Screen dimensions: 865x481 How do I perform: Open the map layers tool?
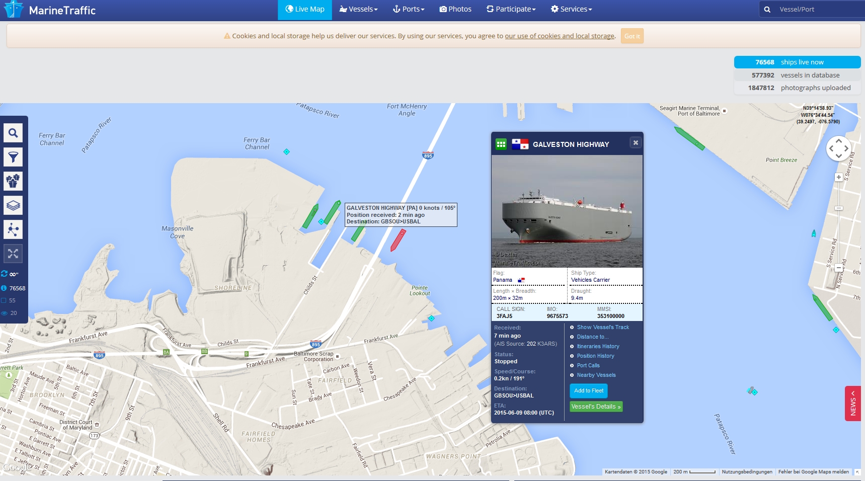coord(13,205)
